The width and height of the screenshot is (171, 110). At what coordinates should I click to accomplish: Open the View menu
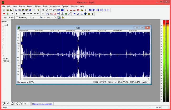pos(15,6)
